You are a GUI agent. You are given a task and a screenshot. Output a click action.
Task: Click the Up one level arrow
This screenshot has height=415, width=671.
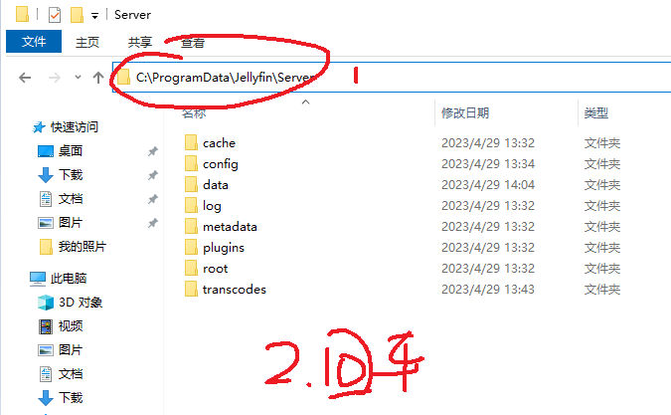coord(98,78)
